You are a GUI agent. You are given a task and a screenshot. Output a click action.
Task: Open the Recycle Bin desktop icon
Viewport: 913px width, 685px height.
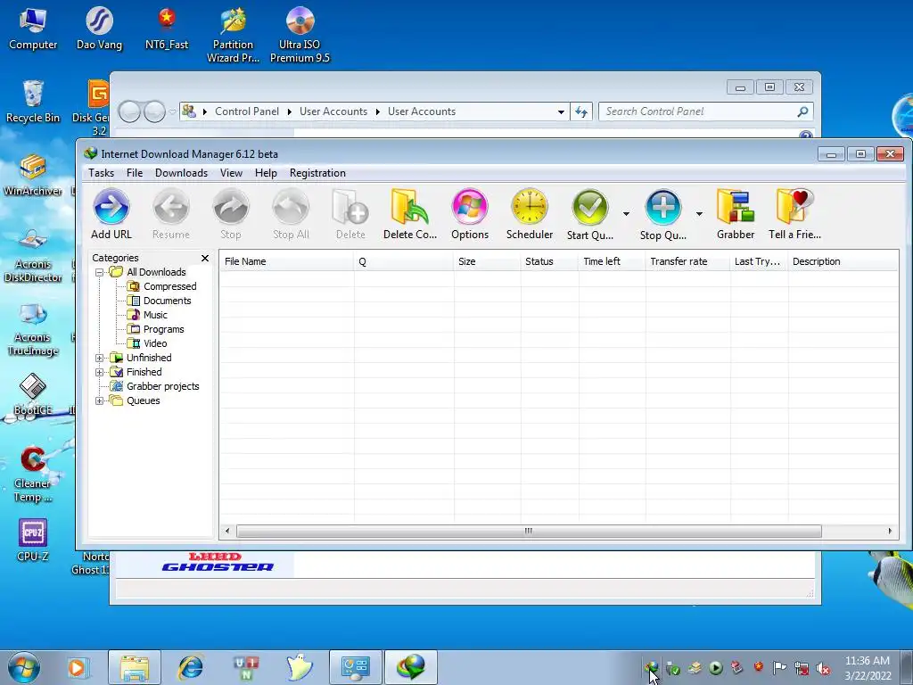point(33,101)
